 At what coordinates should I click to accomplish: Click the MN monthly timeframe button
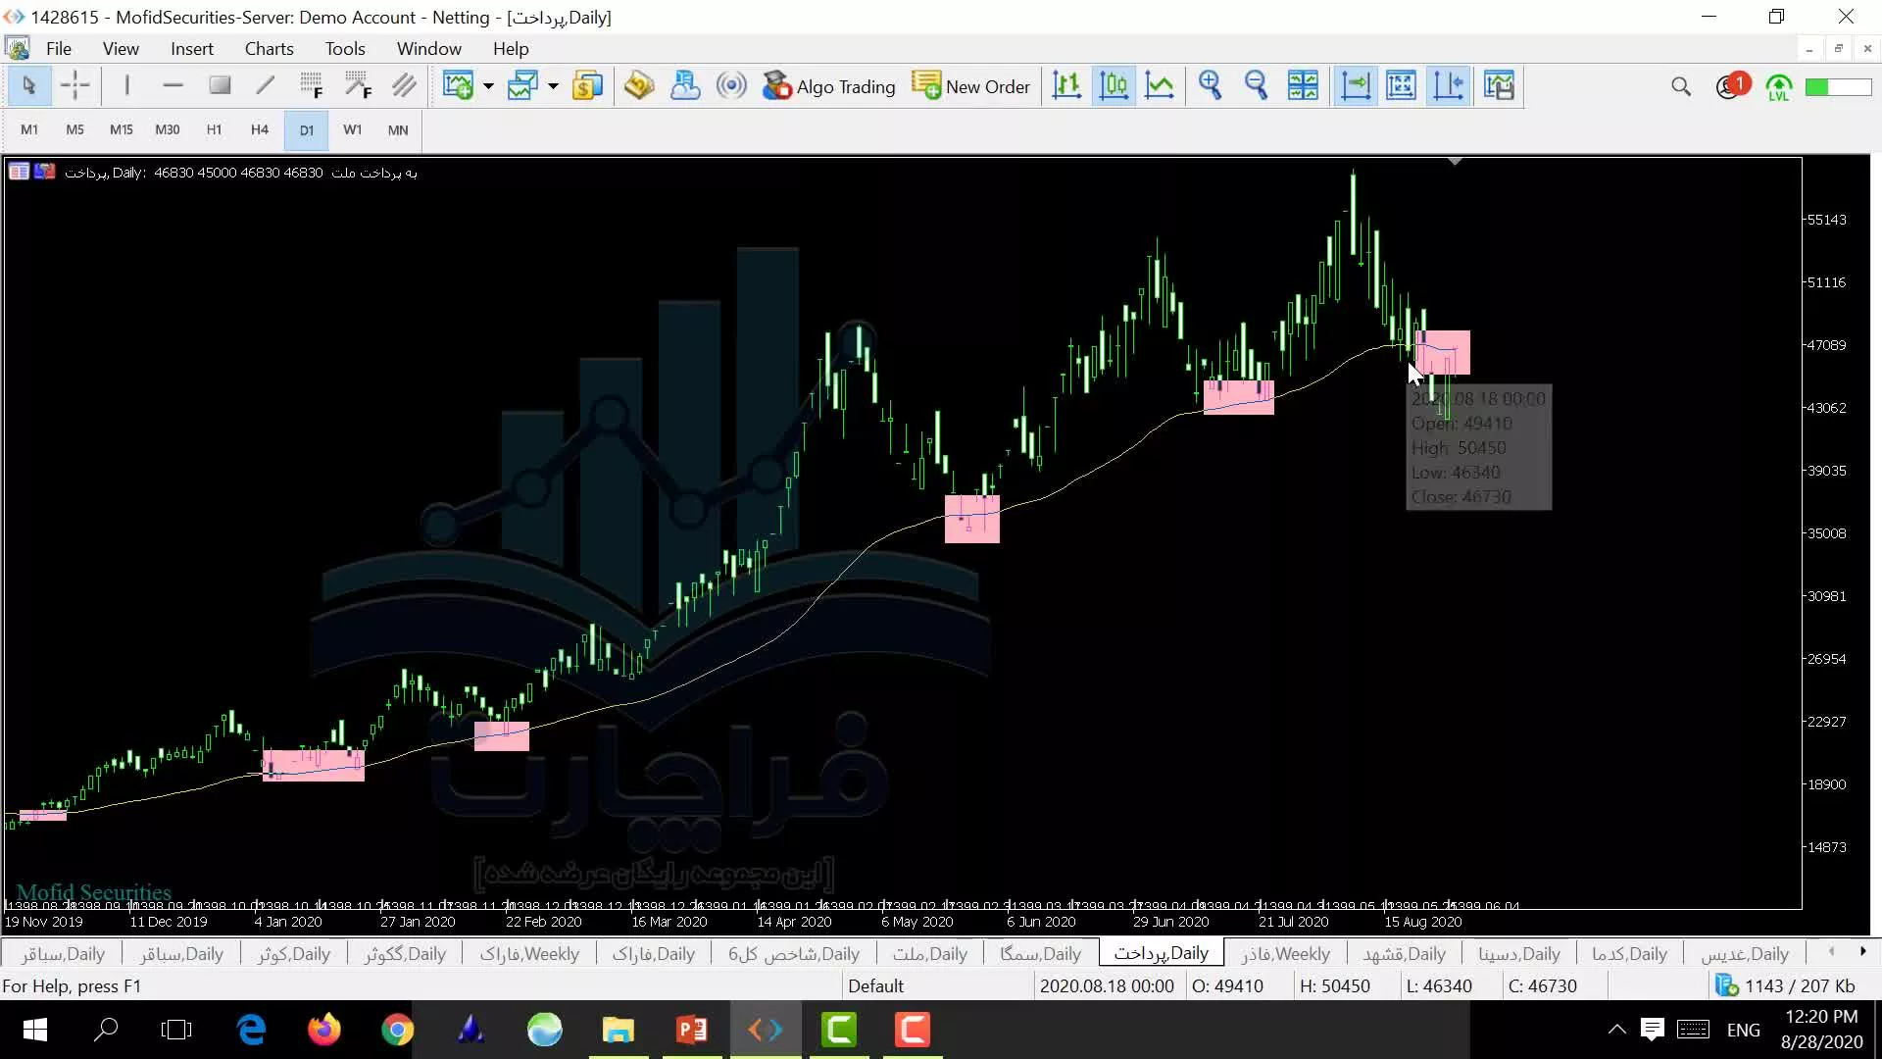click(397, 128)
